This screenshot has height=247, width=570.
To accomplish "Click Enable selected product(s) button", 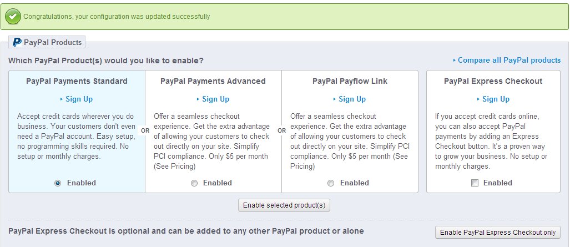I will 285,205.
